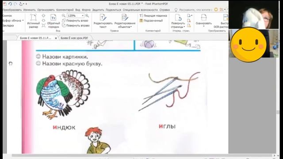
Task: Open the Сканировать scan button
Action: (203, 20)
